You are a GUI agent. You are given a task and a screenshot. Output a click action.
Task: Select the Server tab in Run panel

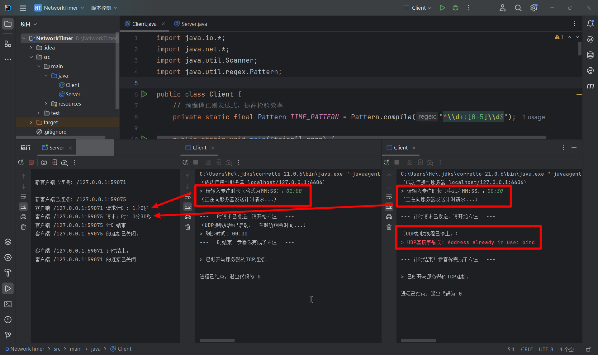tap(56, 148)
